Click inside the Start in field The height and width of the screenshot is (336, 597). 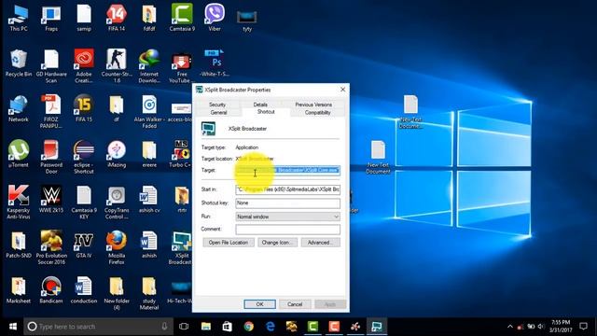click(288, 189)
